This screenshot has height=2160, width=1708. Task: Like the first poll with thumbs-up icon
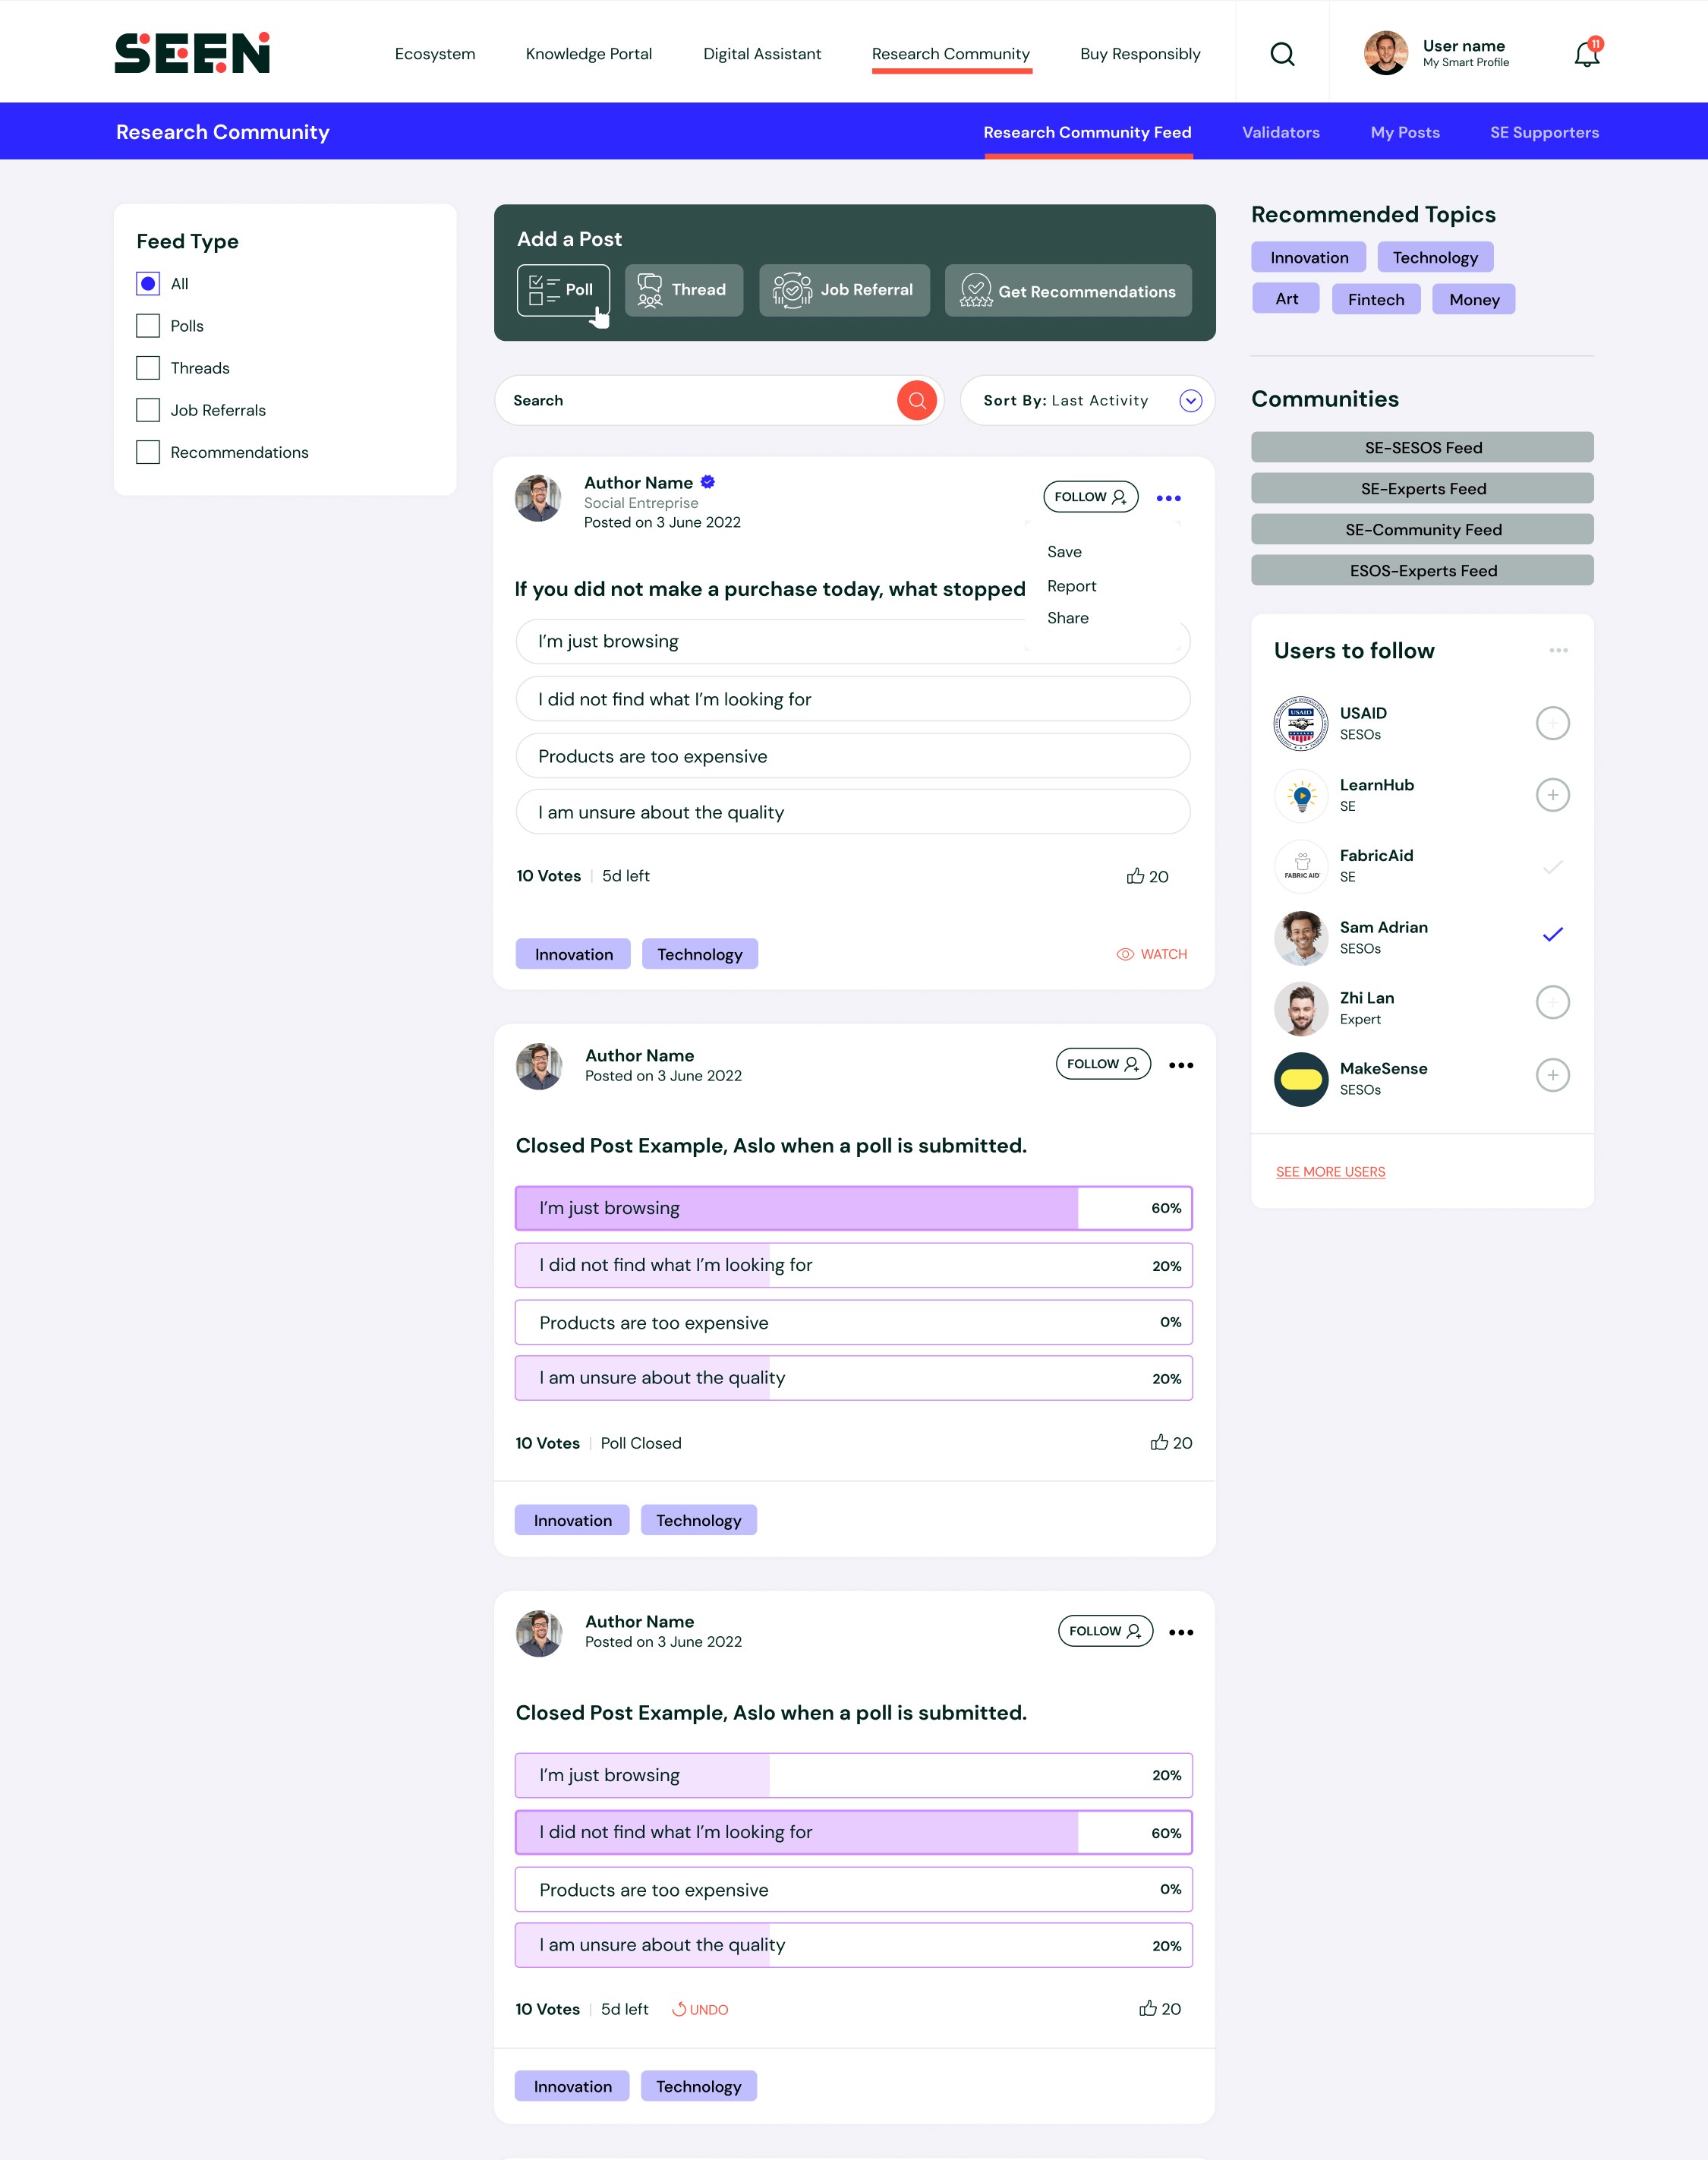click(1135, 876)
